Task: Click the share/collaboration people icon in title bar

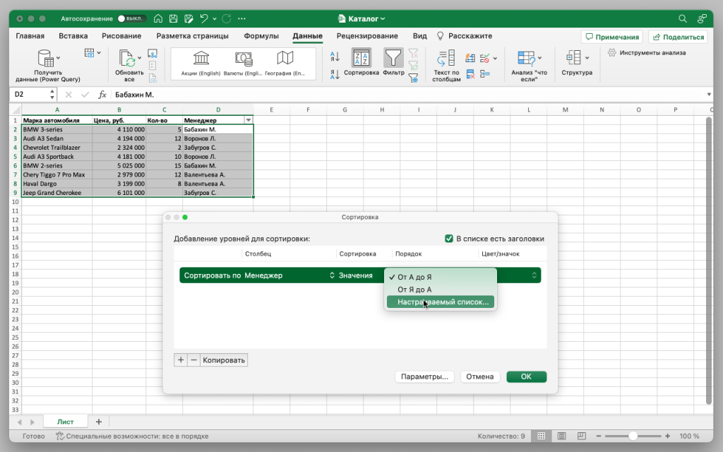Action: coord(702,18)
